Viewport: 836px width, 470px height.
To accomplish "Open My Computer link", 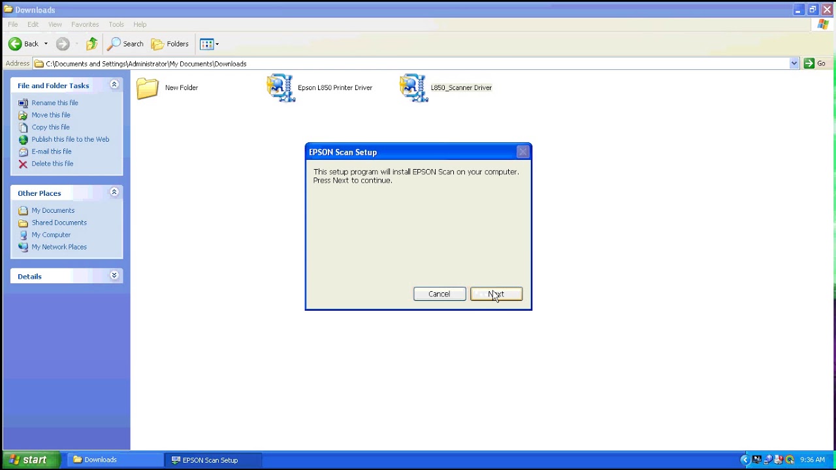I will click(x=51, y=235).
